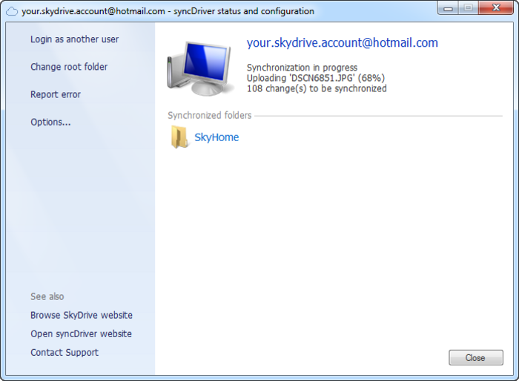This screenshot has height=381, width=519.
Task: Open the Options... dialog
Action: point(50,122)
